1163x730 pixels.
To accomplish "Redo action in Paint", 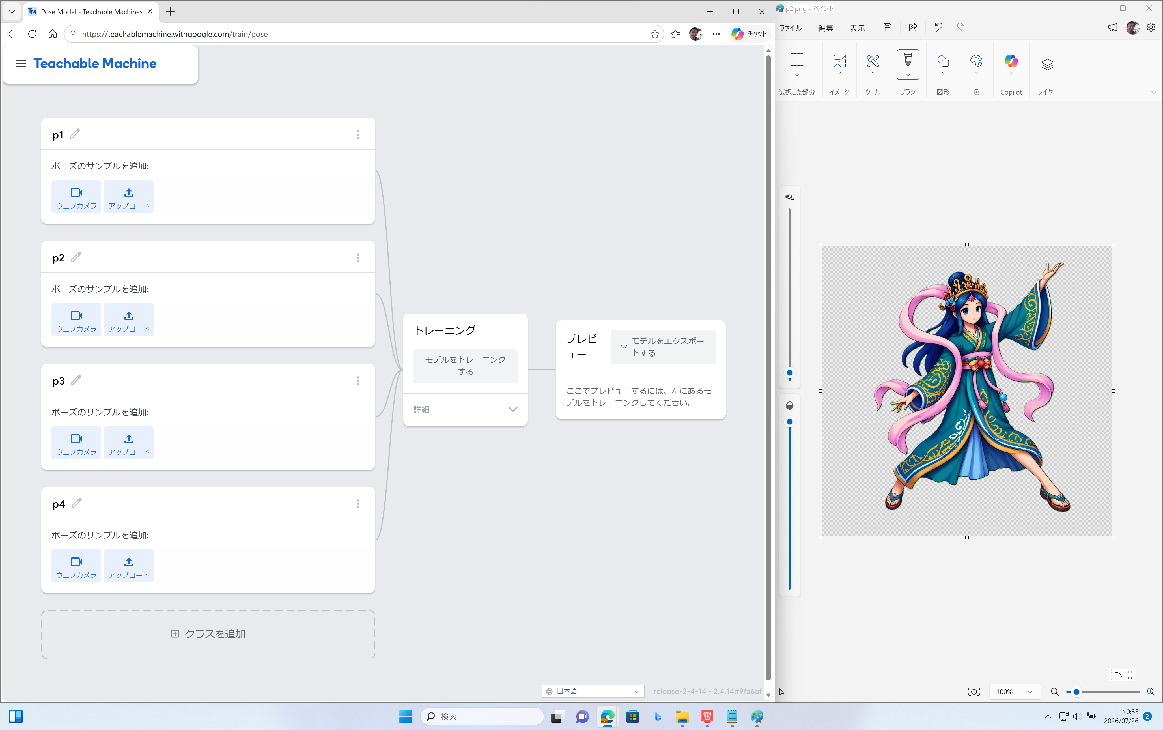I will click(961, 27).
